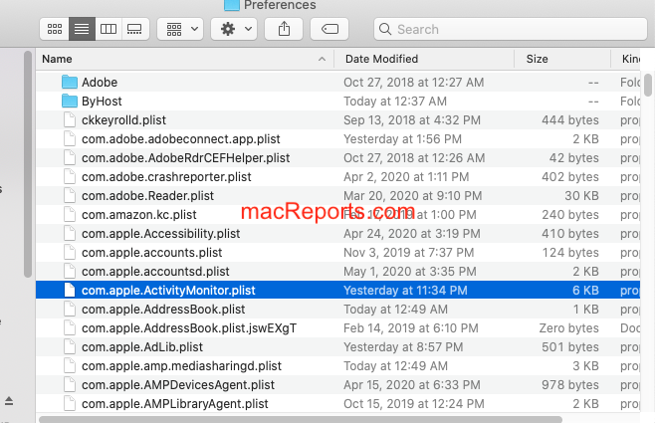Viewport: 655px width, 423px height.
Task: Select com.adobe.Reader.plist file icon
Action: click(x=70, y=195)
